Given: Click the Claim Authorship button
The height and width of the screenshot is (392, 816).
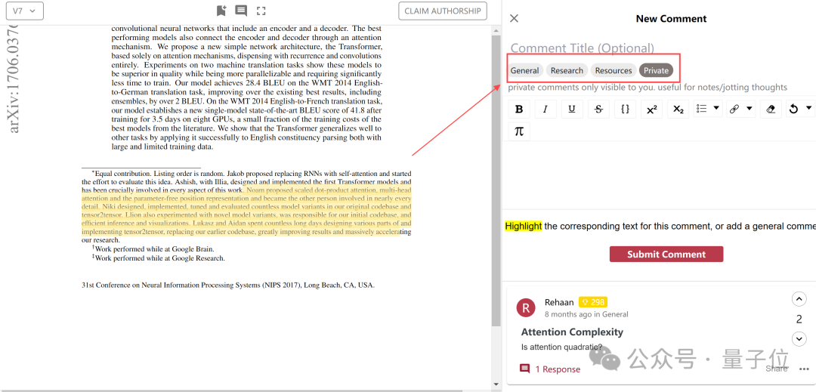Looking at the screenshot, I should click(x=442, y=11).
